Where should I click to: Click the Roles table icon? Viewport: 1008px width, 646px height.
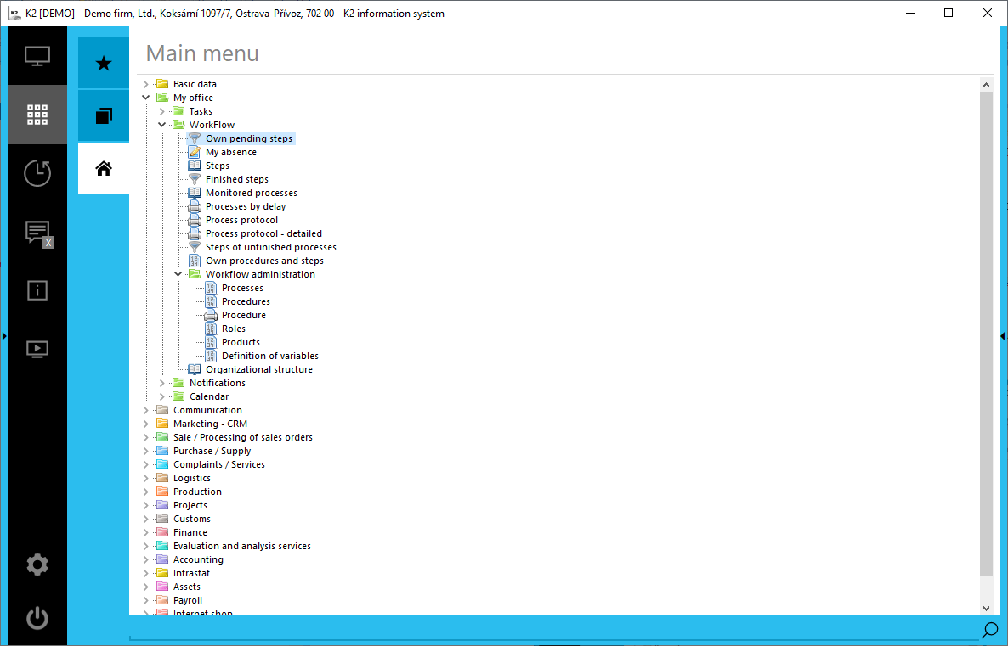pos(210,329)
